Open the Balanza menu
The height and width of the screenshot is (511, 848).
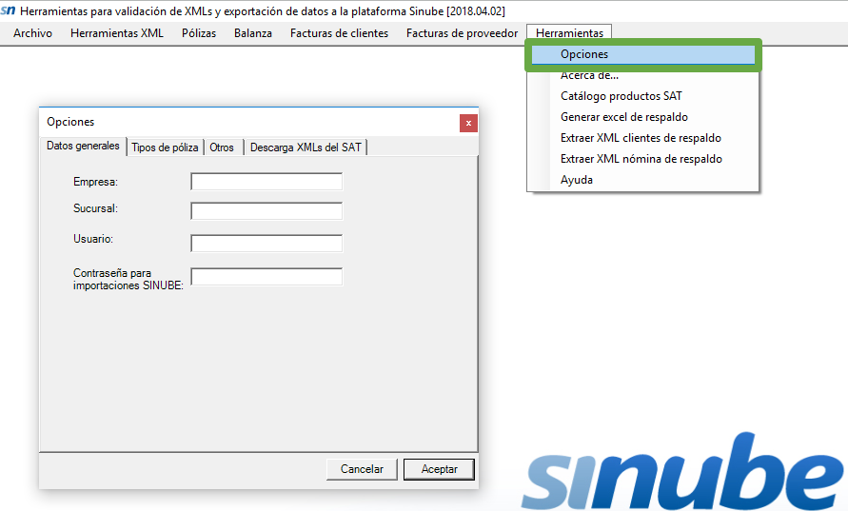[x=253, y=33]
